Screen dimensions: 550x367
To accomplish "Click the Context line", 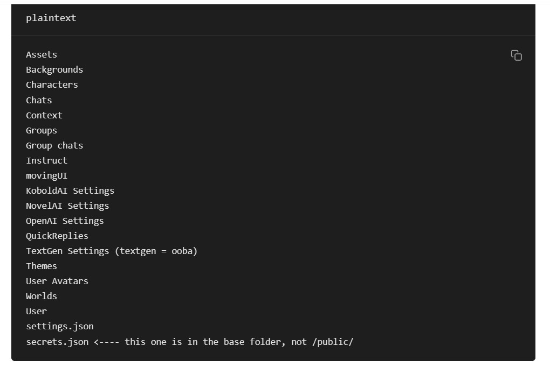I will point(44,115).
